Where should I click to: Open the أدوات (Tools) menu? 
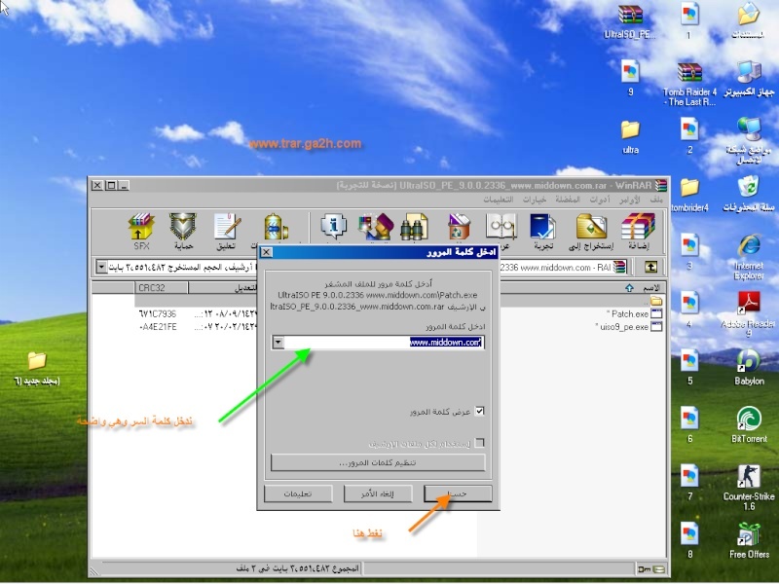coord(600,200)
